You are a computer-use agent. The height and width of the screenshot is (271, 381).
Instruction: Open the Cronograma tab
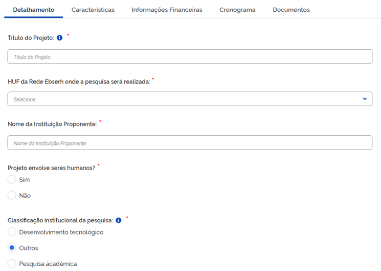tap(237, 10)
